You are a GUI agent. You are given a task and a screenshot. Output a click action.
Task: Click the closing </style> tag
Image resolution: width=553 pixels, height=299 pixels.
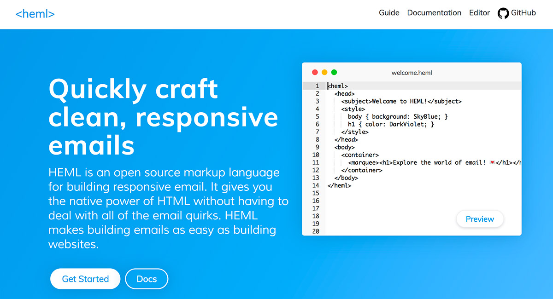point(355,132)
